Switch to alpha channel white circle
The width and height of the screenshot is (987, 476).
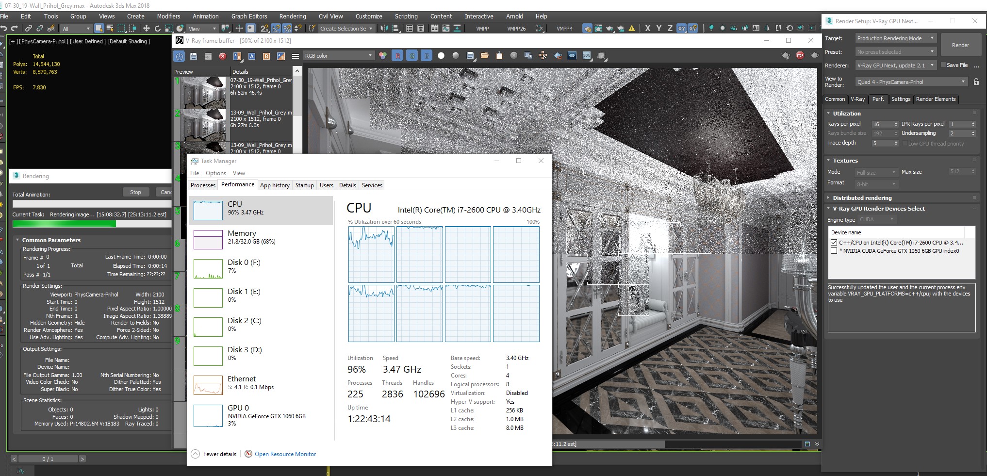[x=441, y=56]
